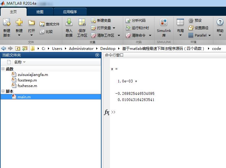Click the New Script (新建脚本) icon

point(7,22)
